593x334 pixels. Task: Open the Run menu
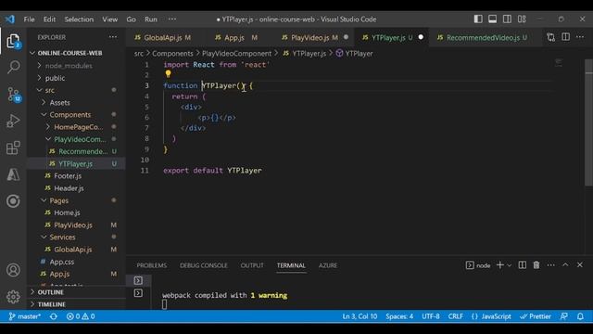coord(150,19)
